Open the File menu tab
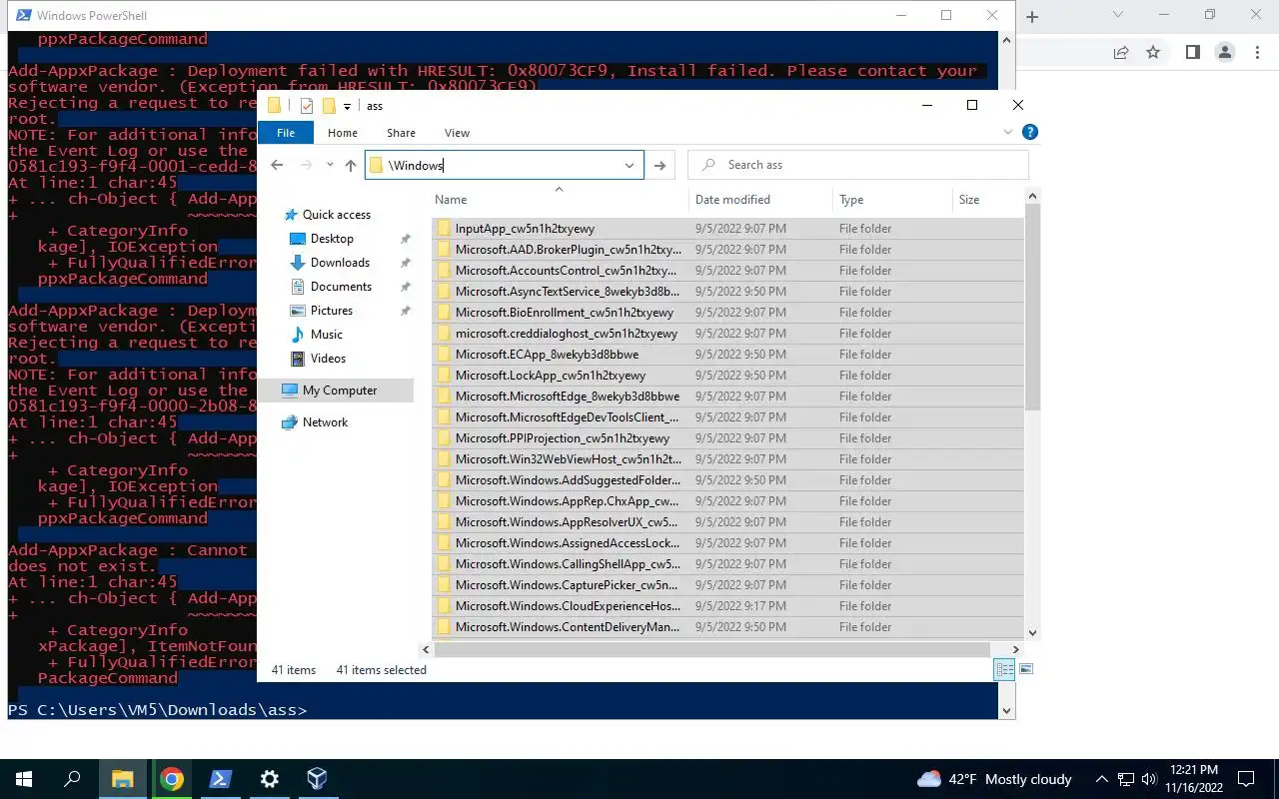The width and height of the screenshot is (1279, 799). tap(286, 133)
